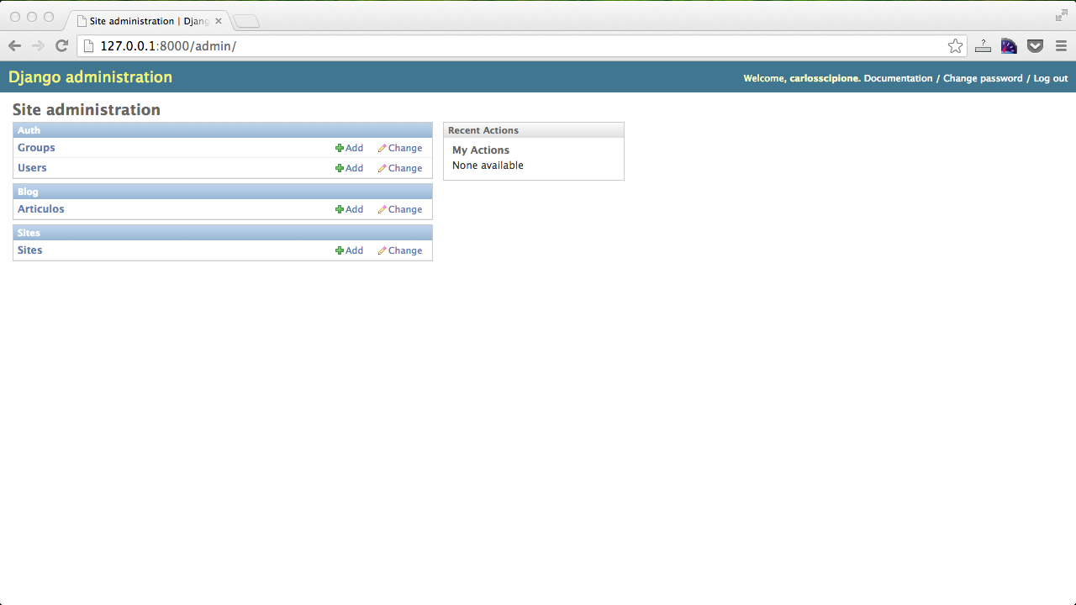Reload the page with the refresh icon
1076x605 pixels.
click(61, 46)
